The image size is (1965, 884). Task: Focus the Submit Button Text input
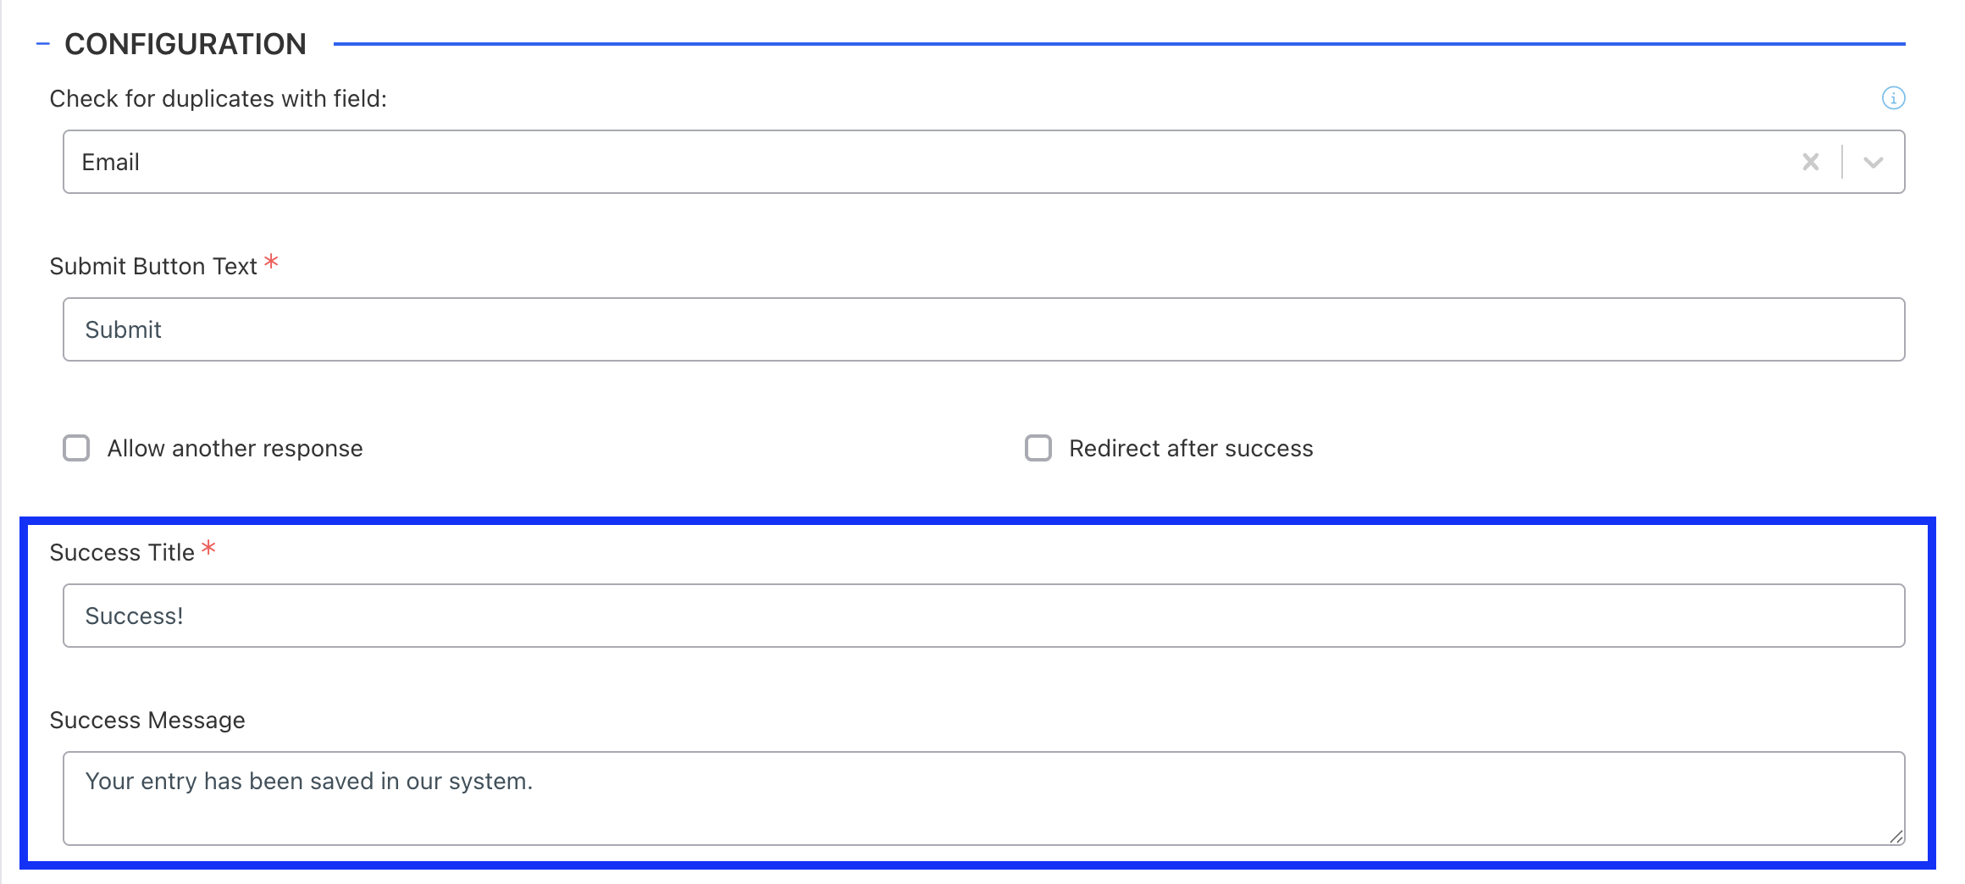click(x=984, y=329)
